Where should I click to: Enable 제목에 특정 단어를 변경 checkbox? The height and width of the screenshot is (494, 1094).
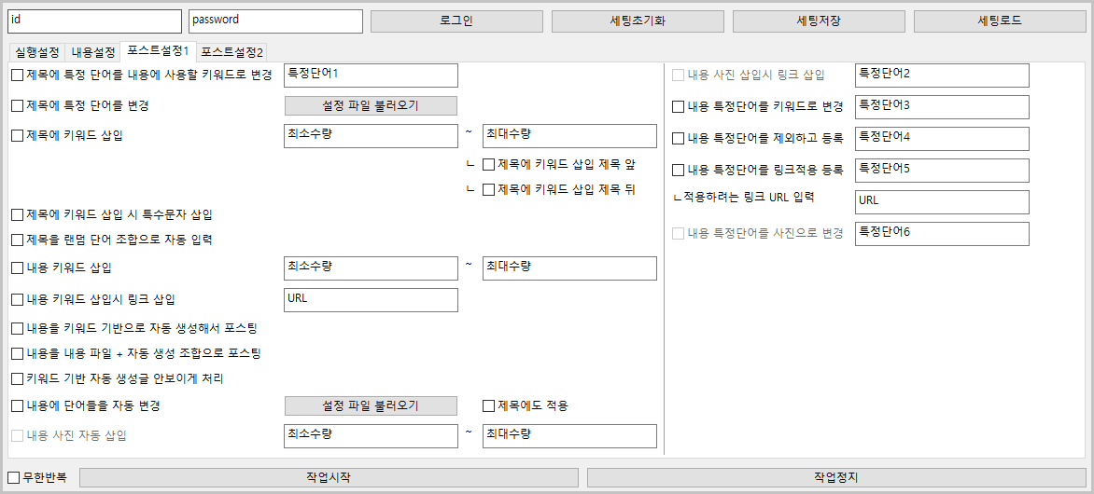(x=18, y=106)
